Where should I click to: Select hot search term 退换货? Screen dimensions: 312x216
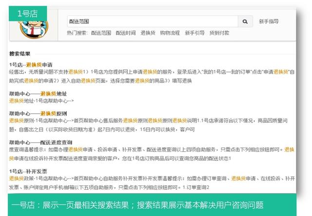click(x=148, y=33)
